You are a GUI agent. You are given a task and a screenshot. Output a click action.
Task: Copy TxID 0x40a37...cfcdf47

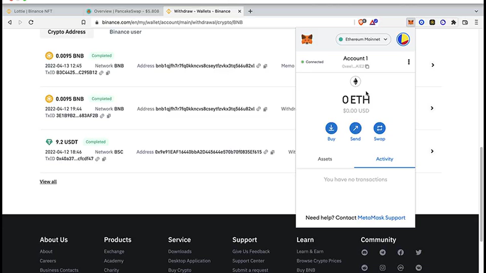(104, 159)
